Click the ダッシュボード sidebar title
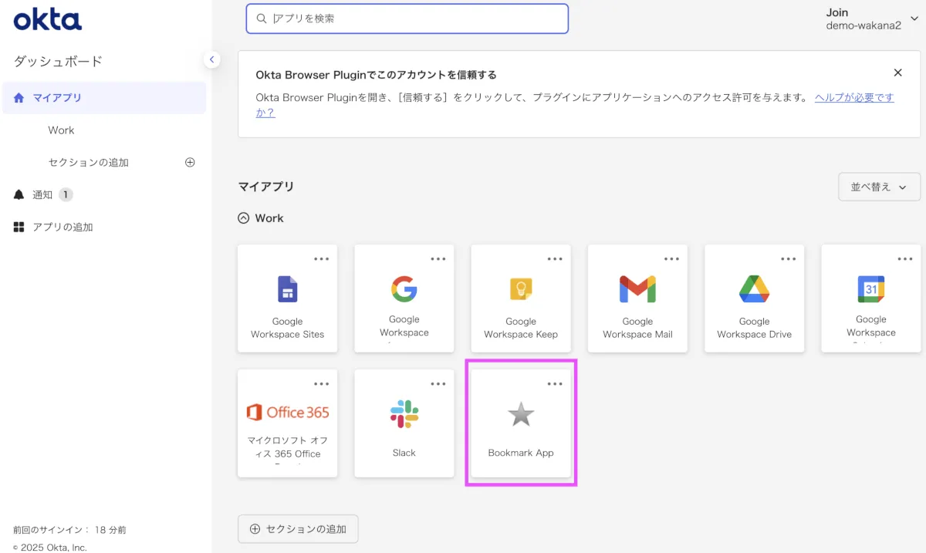This screenshot has width=926, height=553. [58, 62]
